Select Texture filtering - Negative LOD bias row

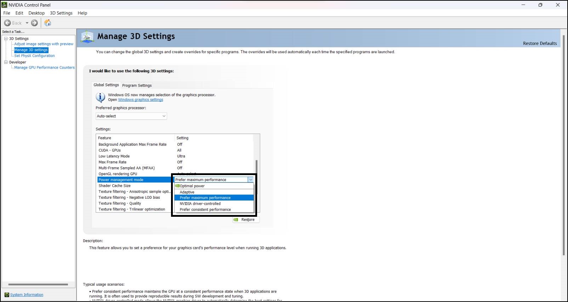click(x=135, y=197)
